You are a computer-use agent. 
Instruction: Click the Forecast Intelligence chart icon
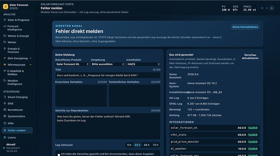[x=5, y=26]
